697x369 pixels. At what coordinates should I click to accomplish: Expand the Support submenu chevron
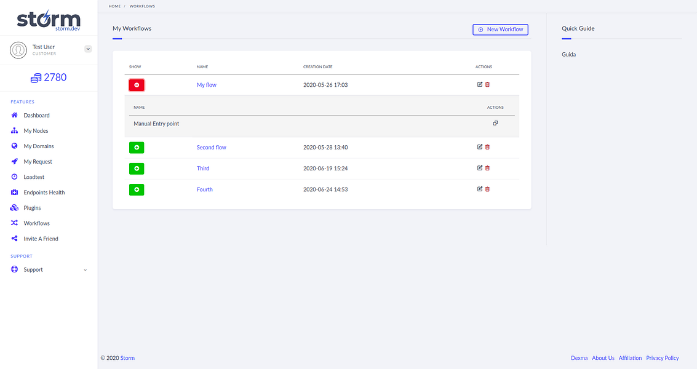(86, 270)
